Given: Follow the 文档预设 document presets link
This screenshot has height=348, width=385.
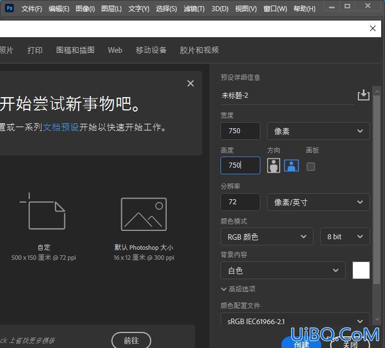Looking at the screenshot, I should tap(60, 127).
